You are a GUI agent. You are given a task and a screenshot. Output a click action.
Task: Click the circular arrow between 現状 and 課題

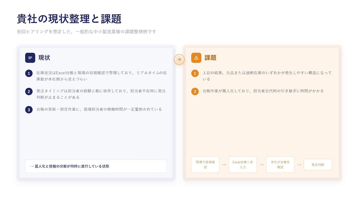(x=179, y=59)
